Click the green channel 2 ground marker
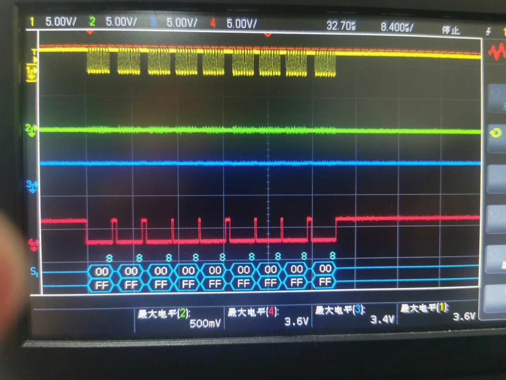The height and width of the screenshot is (380, 506). 31,130
